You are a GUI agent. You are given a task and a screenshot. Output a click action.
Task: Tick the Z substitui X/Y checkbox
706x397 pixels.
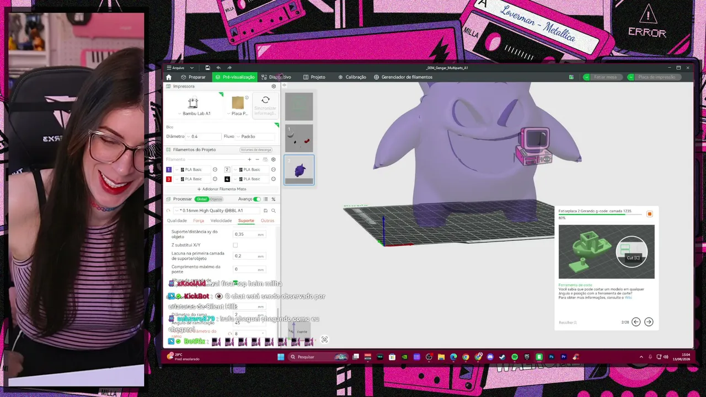click(235, 245)
